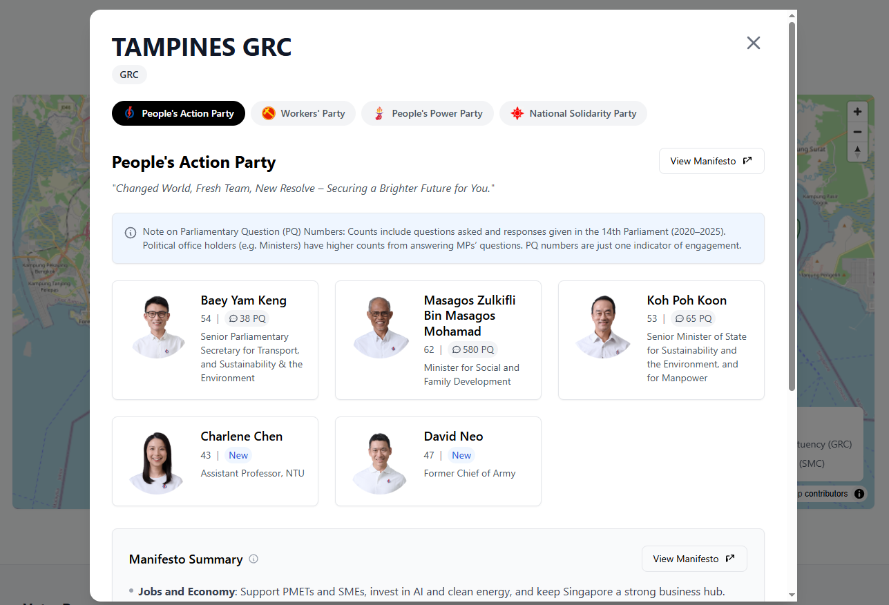Zoom in using the map plus button

[x=857, y=111]
